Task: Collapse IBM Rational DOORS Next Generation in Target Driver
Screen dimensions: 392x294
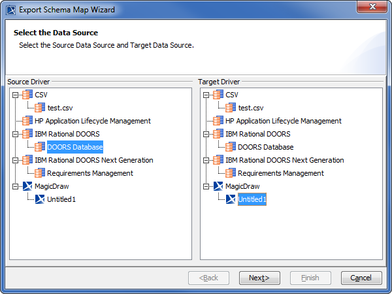Action: (206, 160)
